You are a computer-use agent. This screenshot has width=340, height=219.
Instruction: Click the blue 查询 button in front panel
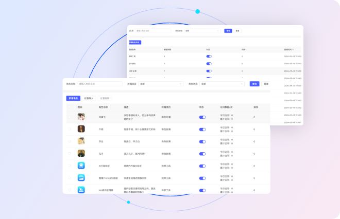[254, 84]
